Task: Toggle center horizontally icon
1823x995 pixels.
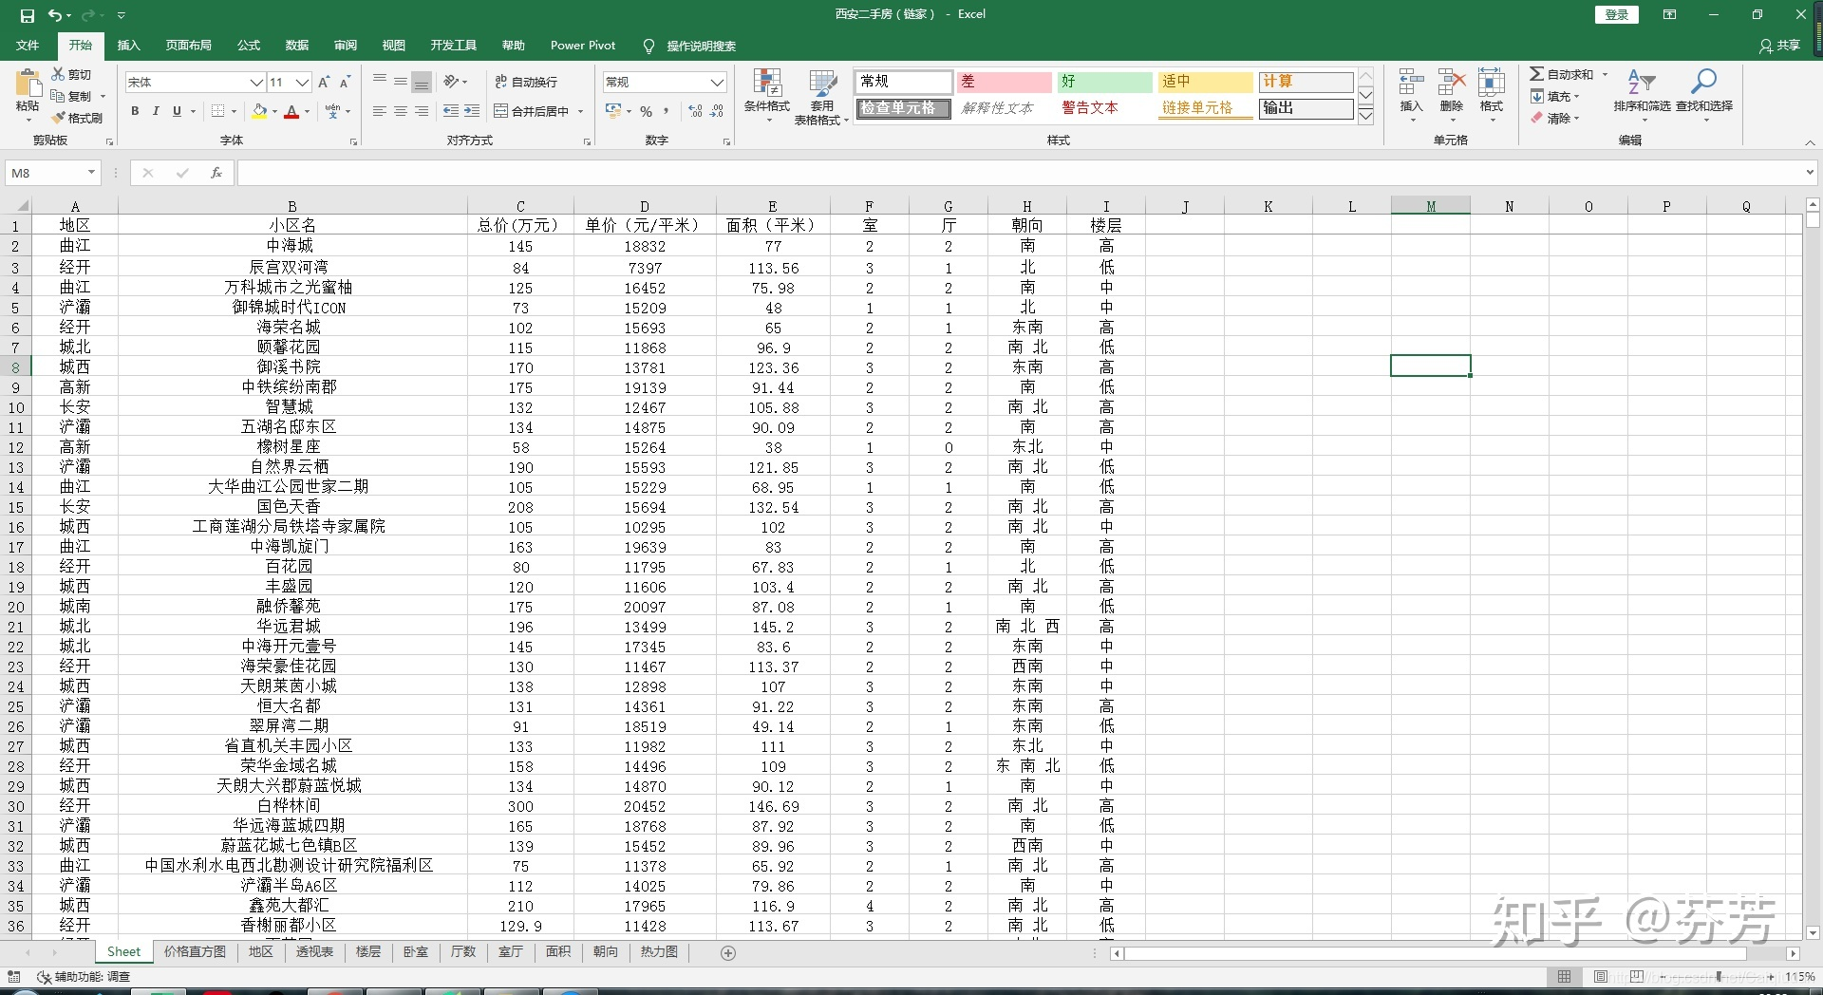Action: [x=401, y=111]
